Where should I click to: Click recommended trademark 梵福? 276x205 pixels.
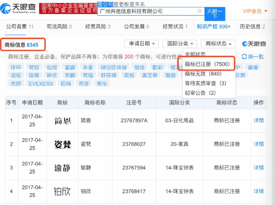click(x=88, y=75)
